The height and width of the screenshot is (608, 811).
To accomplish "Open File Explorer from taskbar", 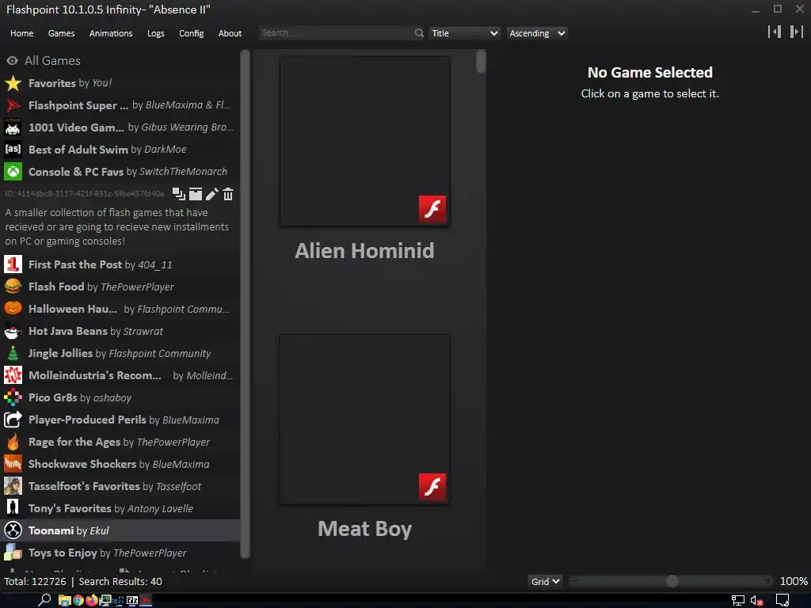I will (65, 600).
